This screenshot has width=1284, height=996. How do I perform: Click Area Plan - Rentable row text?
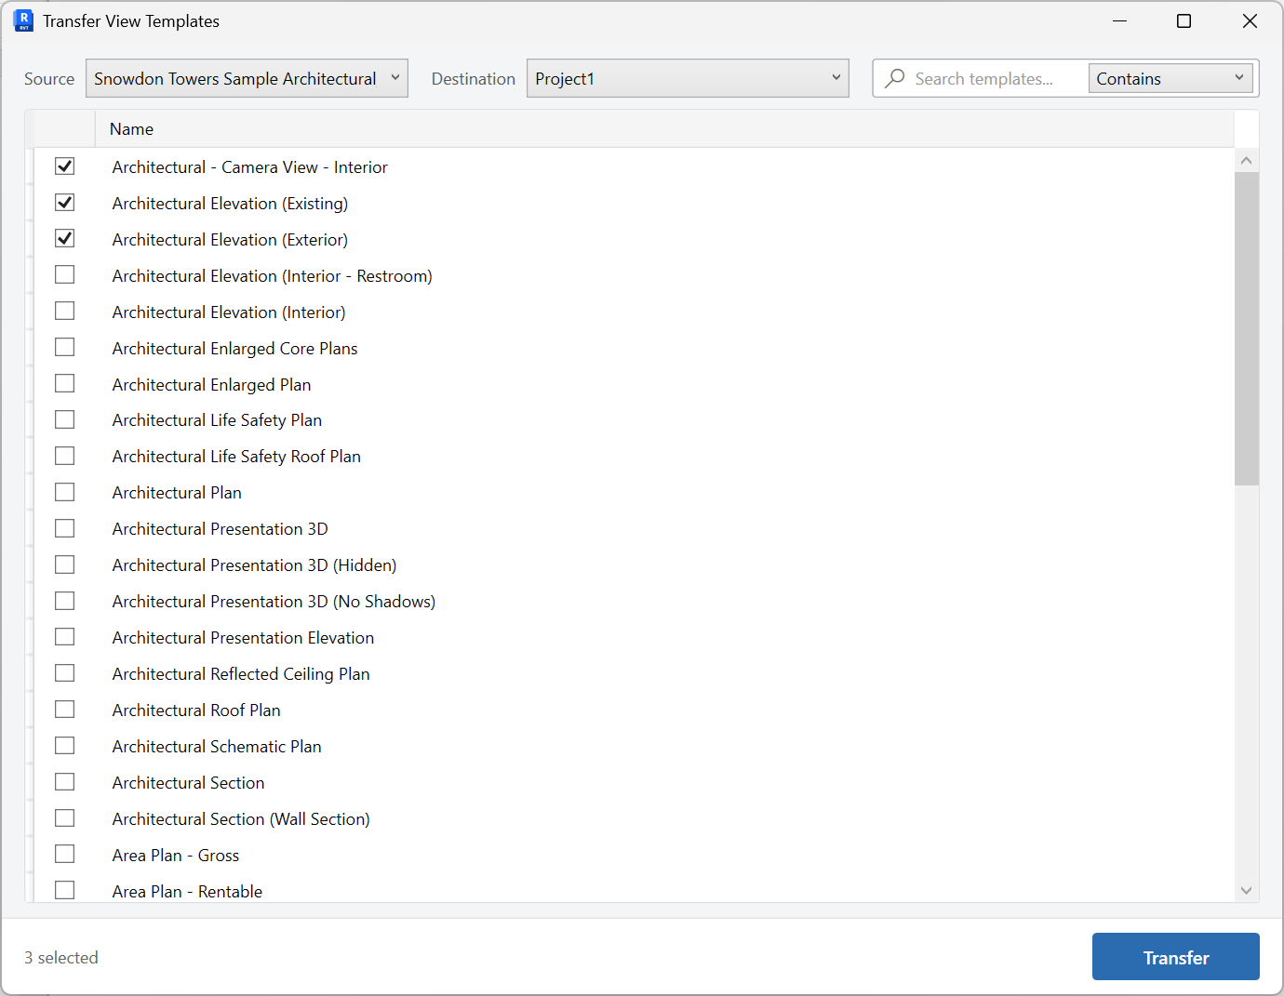point(187,892)
